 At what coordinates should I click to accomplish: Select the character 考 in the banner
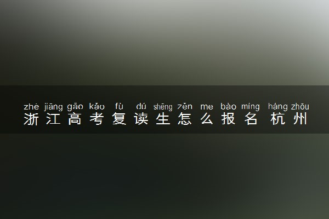(x=97, y=119)
